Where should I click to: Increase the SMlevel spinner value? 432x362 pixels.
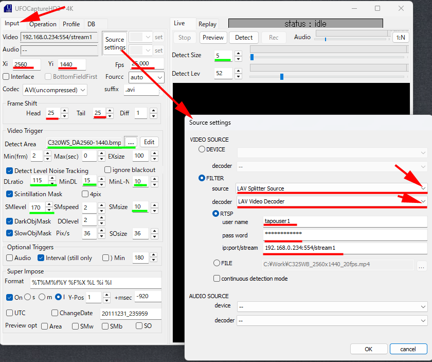click(x=48, y=205)
